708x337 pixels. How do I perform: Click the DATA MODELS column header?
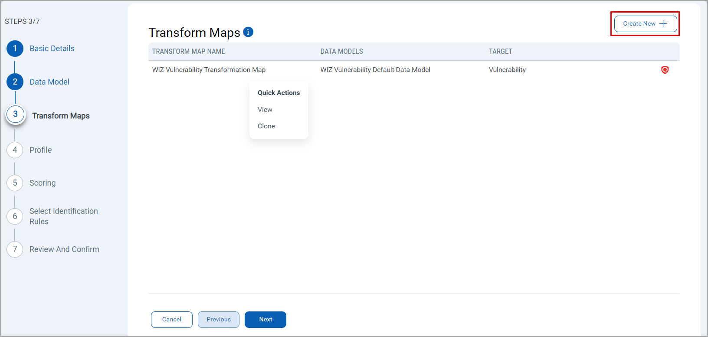coord(342,52)
